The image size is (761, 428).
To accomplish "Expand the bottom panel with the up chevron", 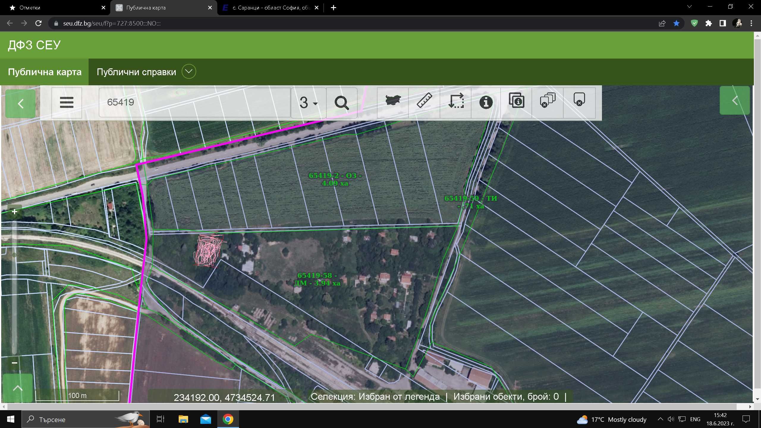I will point(18,388).
